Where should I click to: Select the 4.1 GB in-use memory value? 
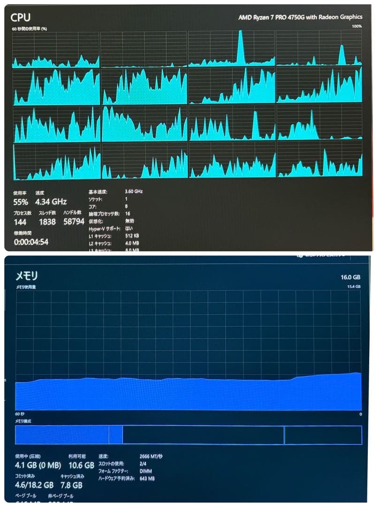coord(24,465)
